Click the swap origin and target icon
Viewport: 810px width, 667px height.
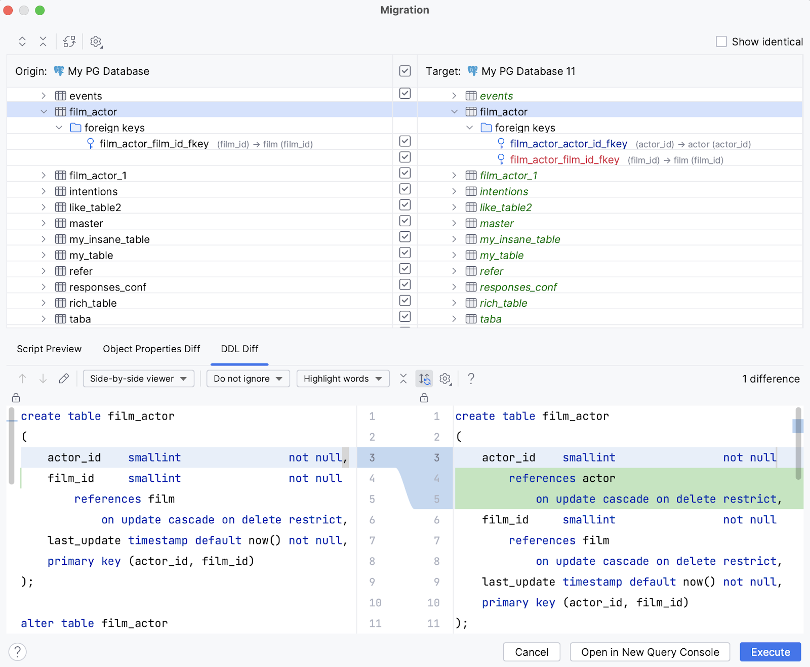(x=69, y=41)
